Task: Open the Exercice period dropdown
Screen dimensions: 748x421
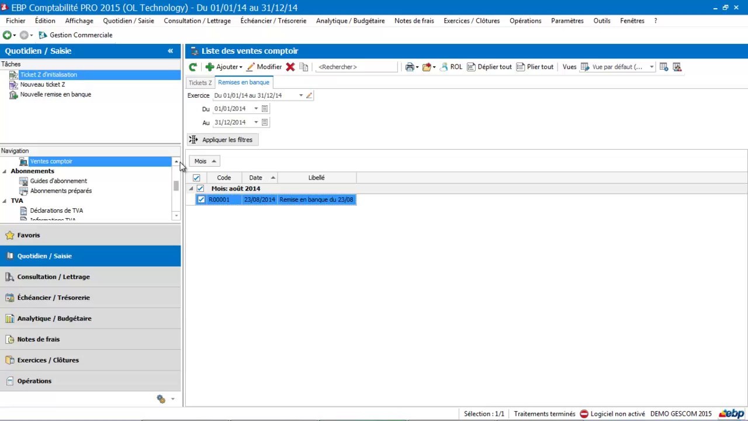Action: [301, 95]
